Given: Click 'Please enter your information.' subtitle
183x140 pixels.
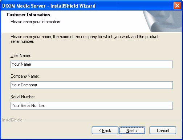Looking at the screenshot, I should point(36,22).
